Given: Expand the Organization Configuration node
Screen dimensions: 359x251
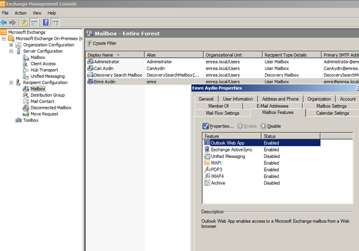Looking at the screenshot, I should (11, 45).
